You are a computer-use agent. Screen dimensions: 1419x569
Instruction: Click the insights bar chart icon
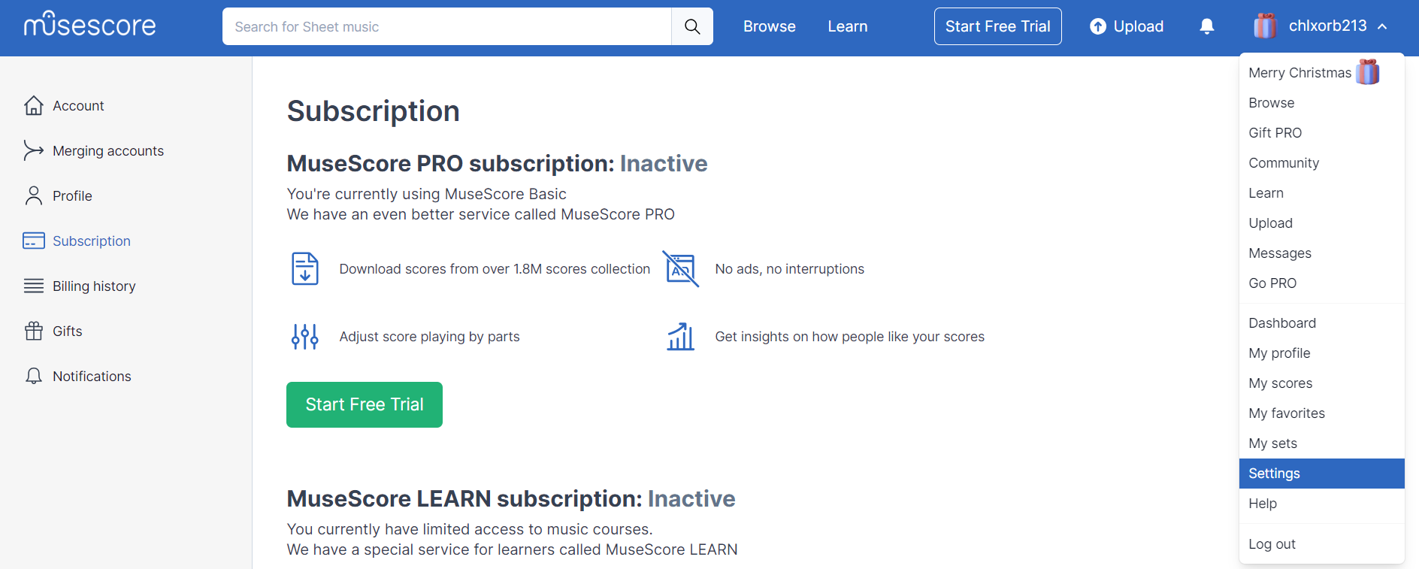click(x=681, y=336)
